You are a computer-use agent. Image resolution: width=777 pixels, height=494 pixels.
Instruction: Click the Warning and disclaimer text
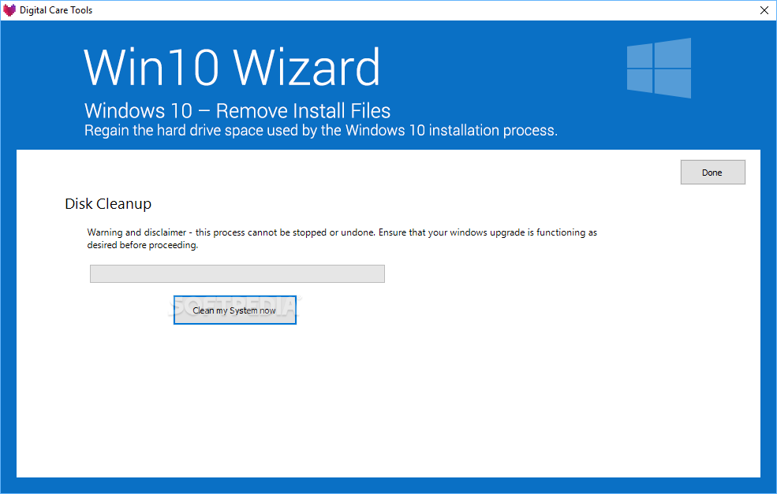[x=342, y=239]
